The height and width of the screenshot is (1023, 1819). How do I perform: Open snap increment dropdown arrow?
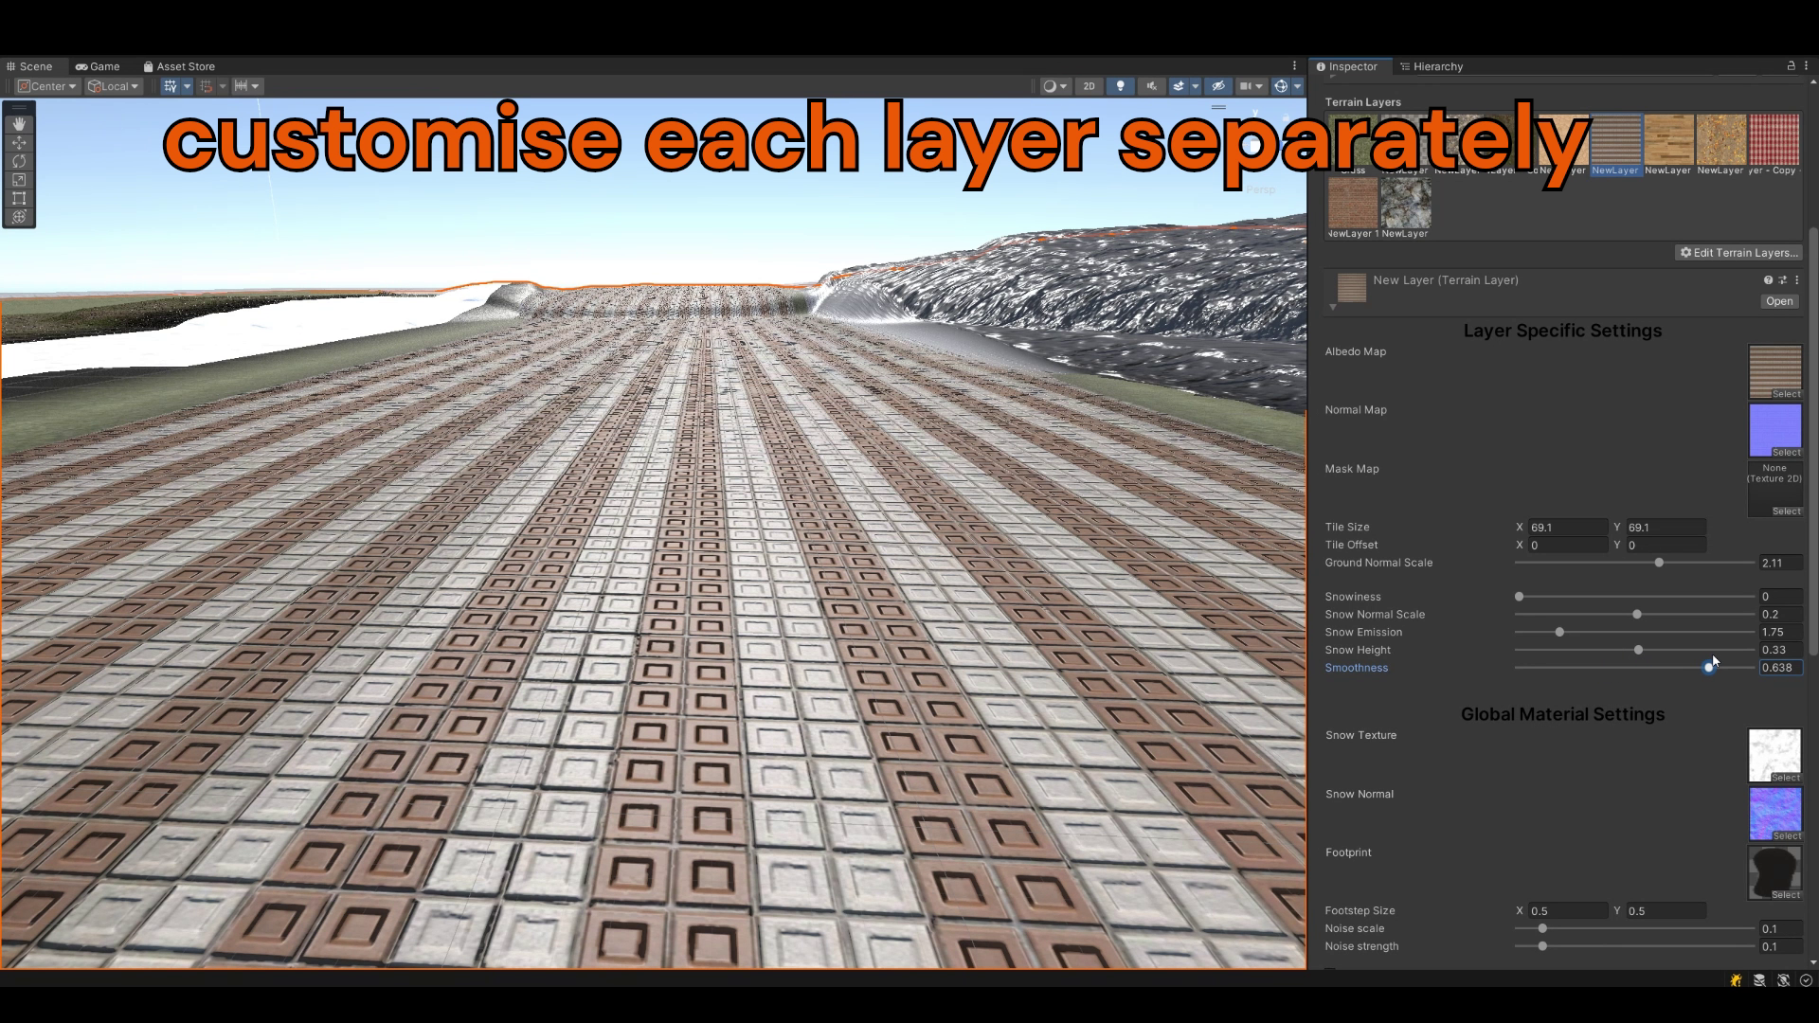click(255, 86)
